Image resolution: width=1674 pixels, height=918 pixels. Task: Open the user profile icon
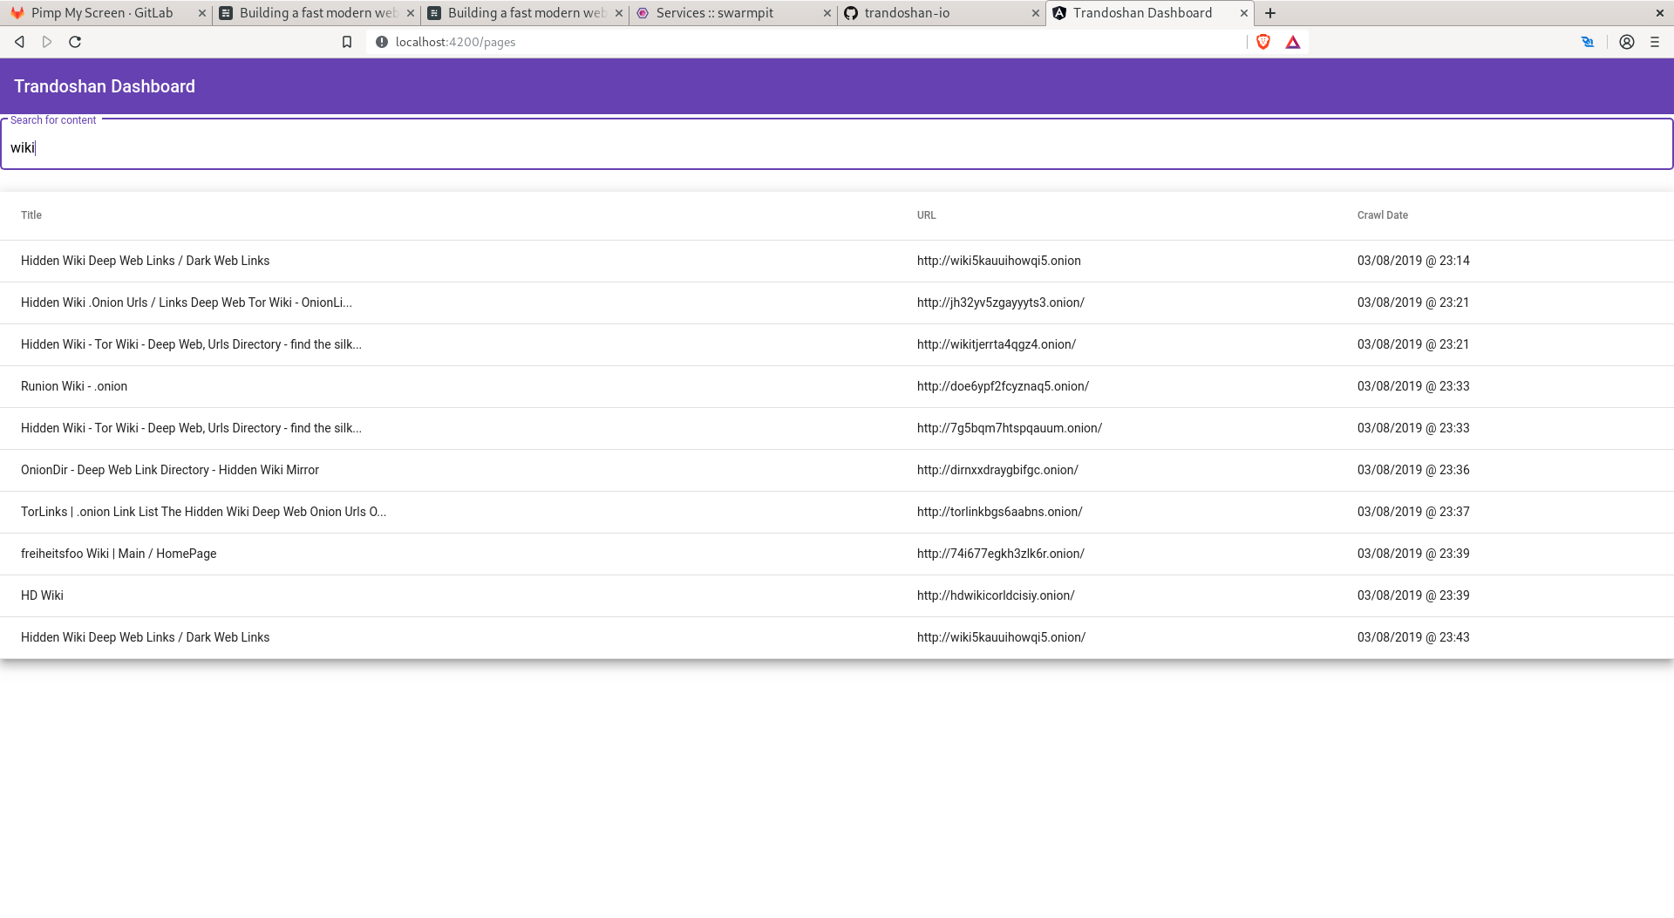1627,42
